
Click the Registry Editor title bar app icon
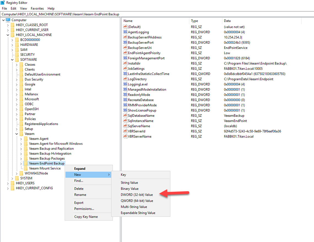point(2,2)
